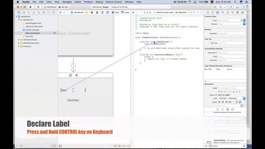
Task: Go to previous counterpart in assistant editor
Action: point(189,12)
